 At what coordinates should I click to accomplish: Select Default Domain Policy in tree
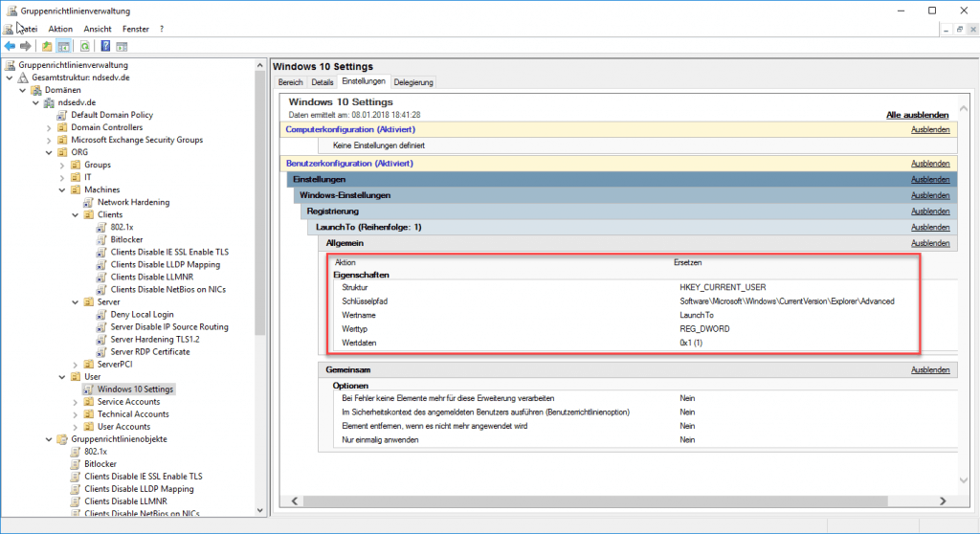112,115
